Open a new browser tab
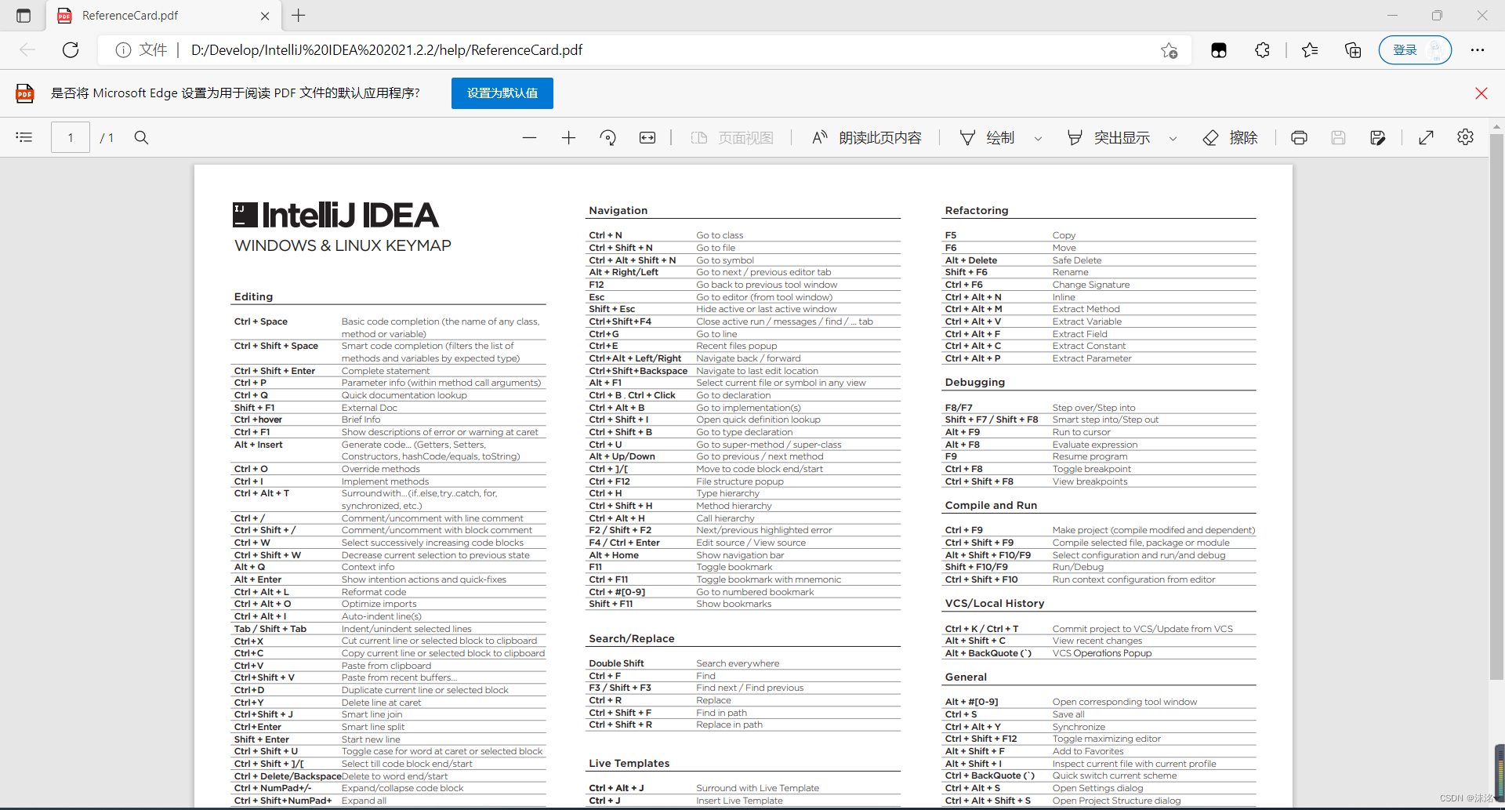The image size is (1505, 810). [x=299, y=16]
